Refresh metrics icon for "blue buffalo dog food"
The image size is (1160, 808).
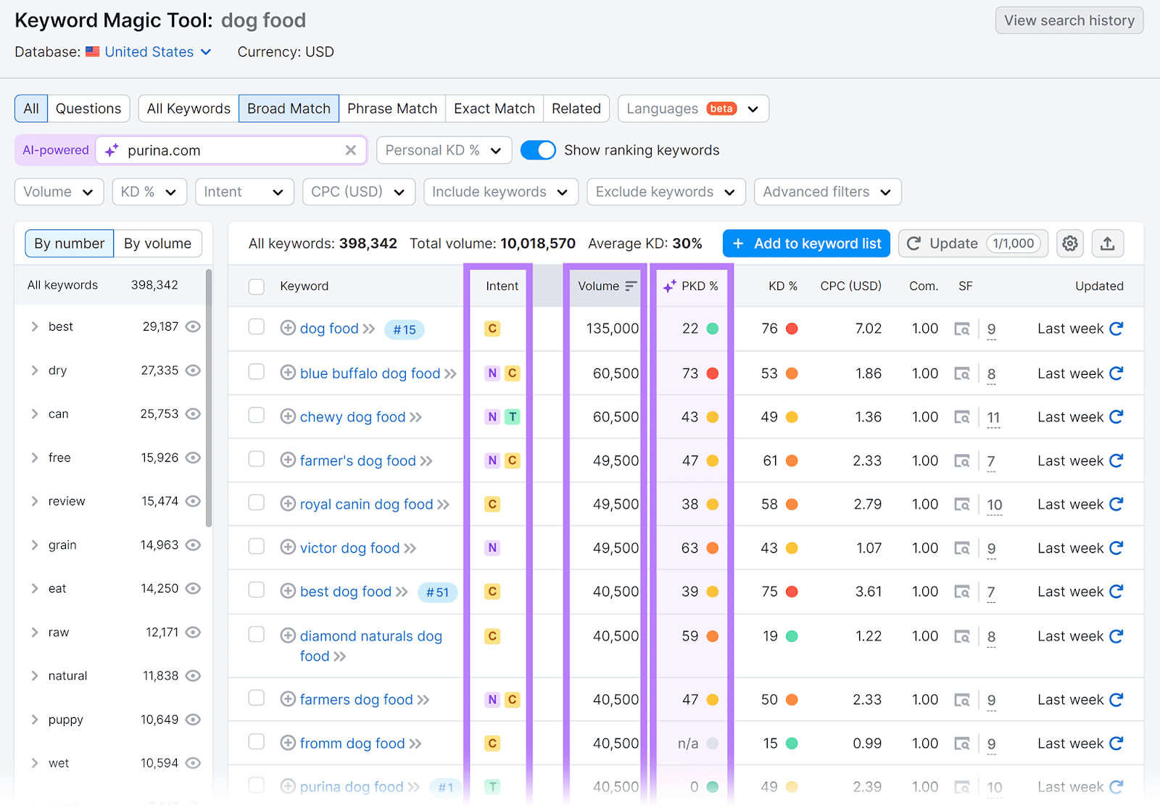click(1116, 373)
